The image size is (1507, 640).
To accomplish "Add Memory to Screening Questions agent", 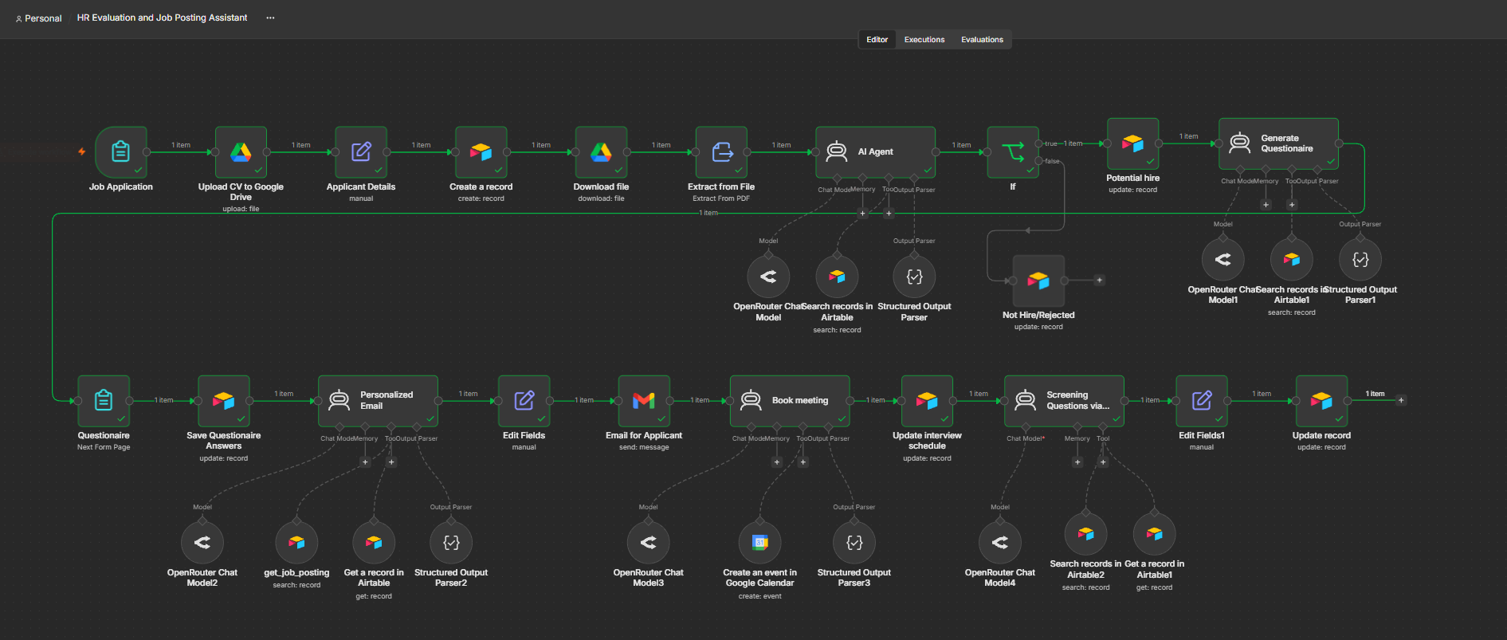I will click(1077, 461).
